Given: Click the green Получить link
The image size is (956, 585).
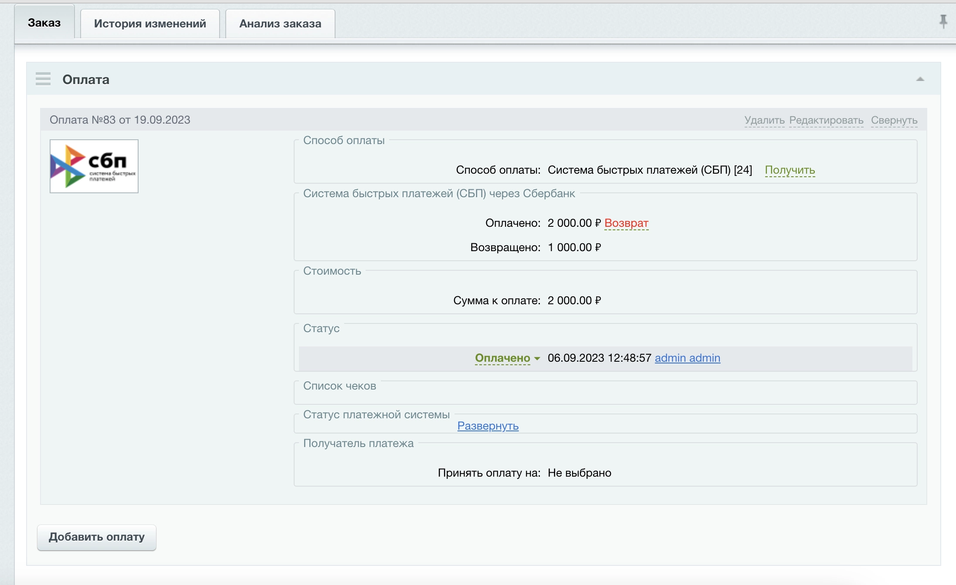Looking at the screenshot, I should coord(790,170).
